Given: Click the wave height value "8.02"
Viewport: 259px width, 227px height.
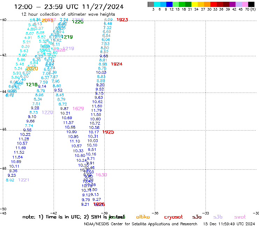Looking at the screenshot, I should [x=10, y=180].
